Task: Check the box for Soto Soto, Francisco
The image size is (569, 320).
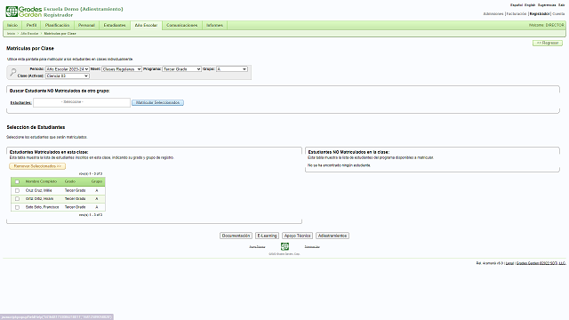Action: 17,207
